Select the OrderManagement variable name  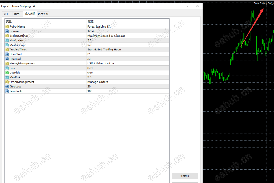coord(22,82)
